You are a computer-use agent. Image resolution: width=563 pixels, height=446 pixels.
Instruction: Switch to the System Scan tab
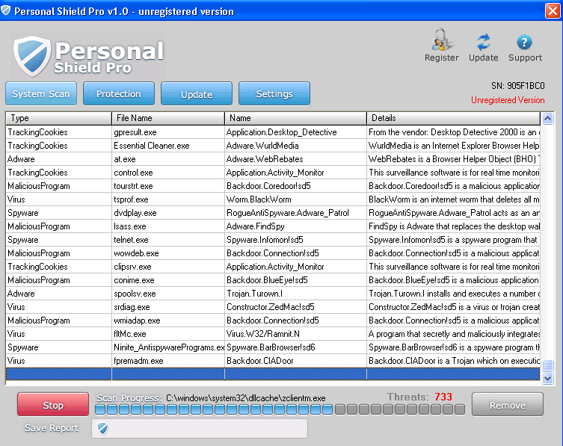[x=41, y=94]
